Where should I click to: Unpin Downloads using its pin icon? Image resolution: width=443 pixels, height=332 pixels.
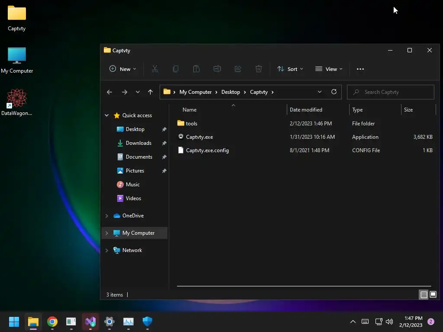pos(164,143)
